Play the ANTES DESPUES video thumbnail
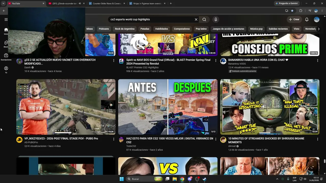 coord(168,107)
